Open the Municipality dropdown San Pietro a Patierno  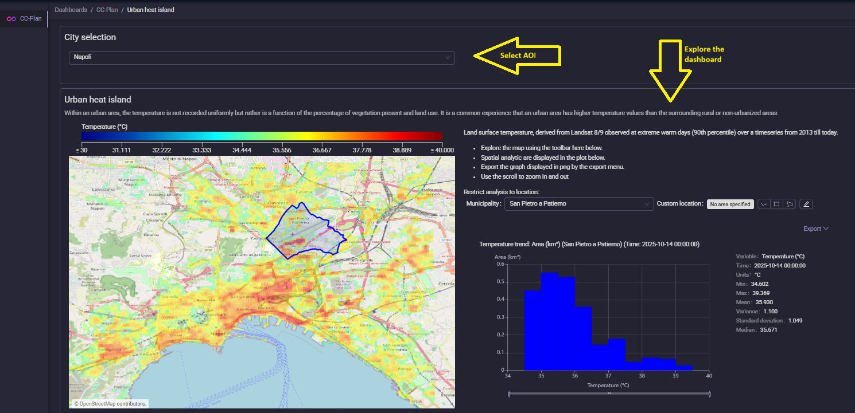(x=578, y=204)
